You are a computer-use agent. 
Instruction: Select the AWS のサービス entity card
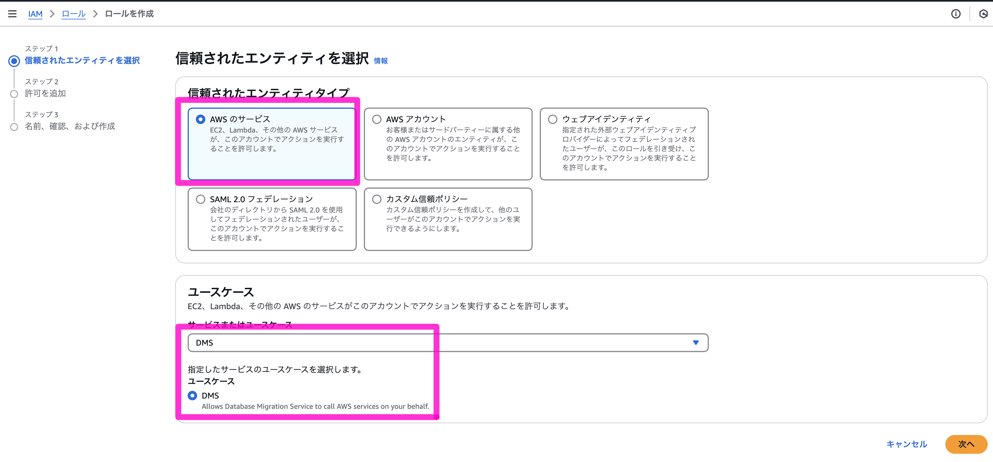(x=271, y=143)
